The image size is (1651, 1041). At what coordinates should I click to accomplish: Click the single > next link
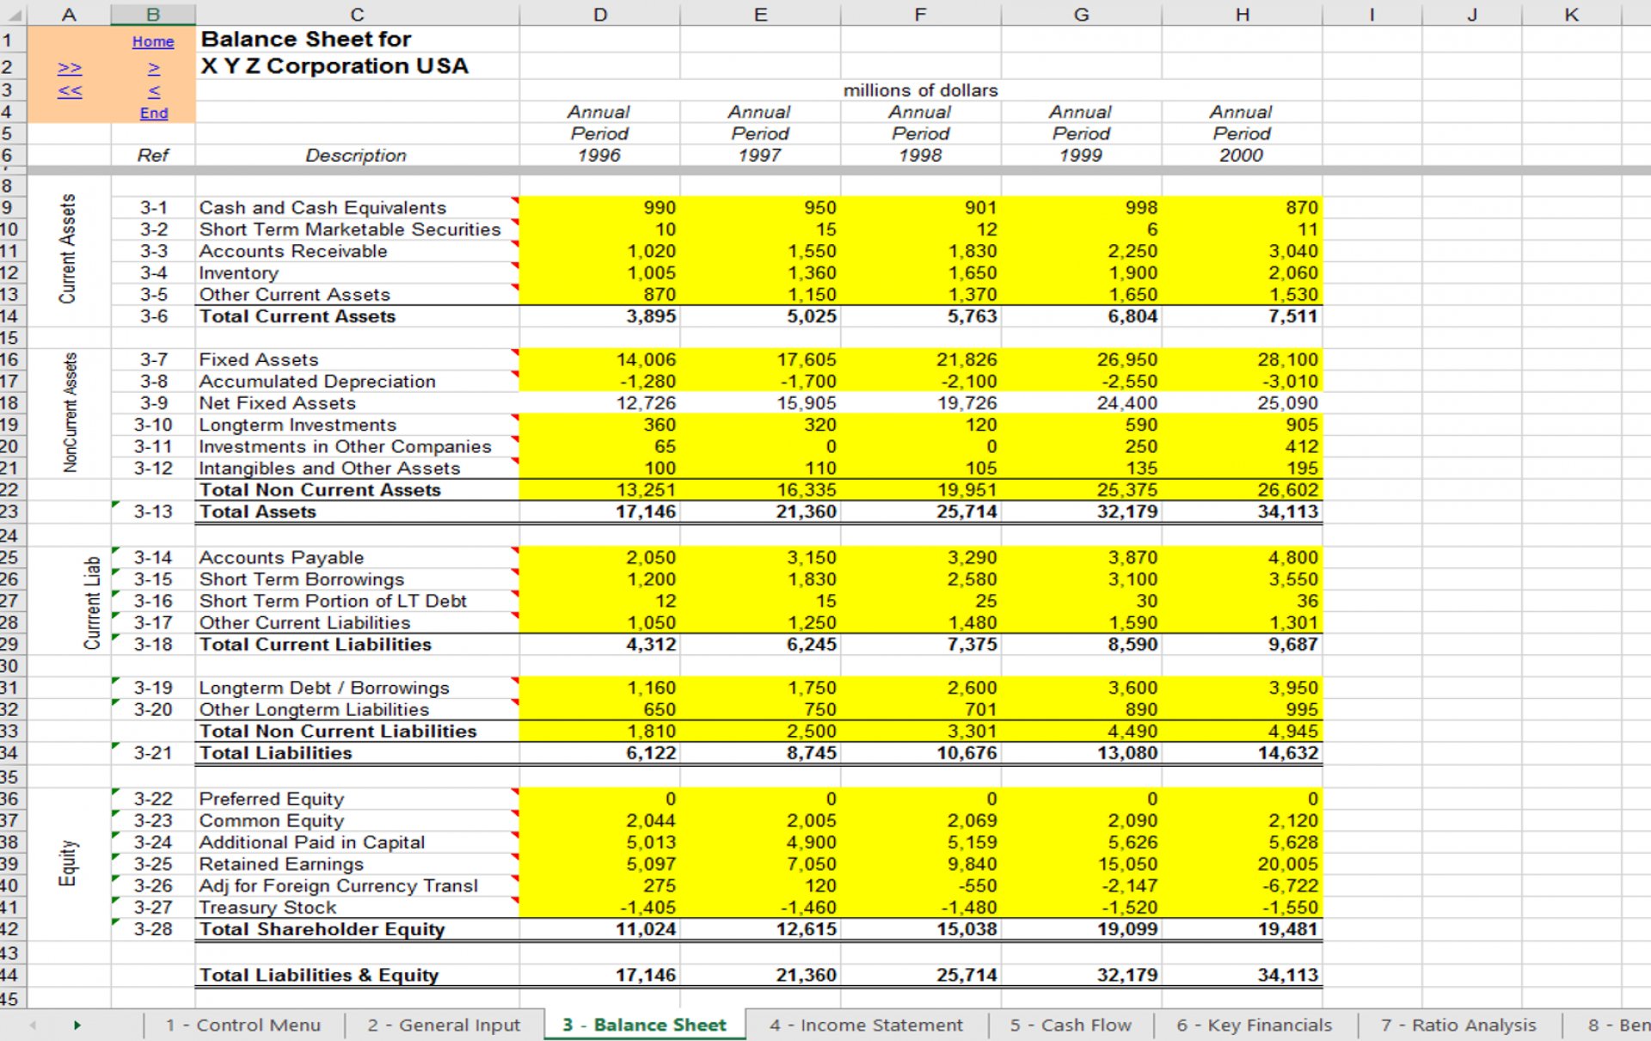[154, 68]
